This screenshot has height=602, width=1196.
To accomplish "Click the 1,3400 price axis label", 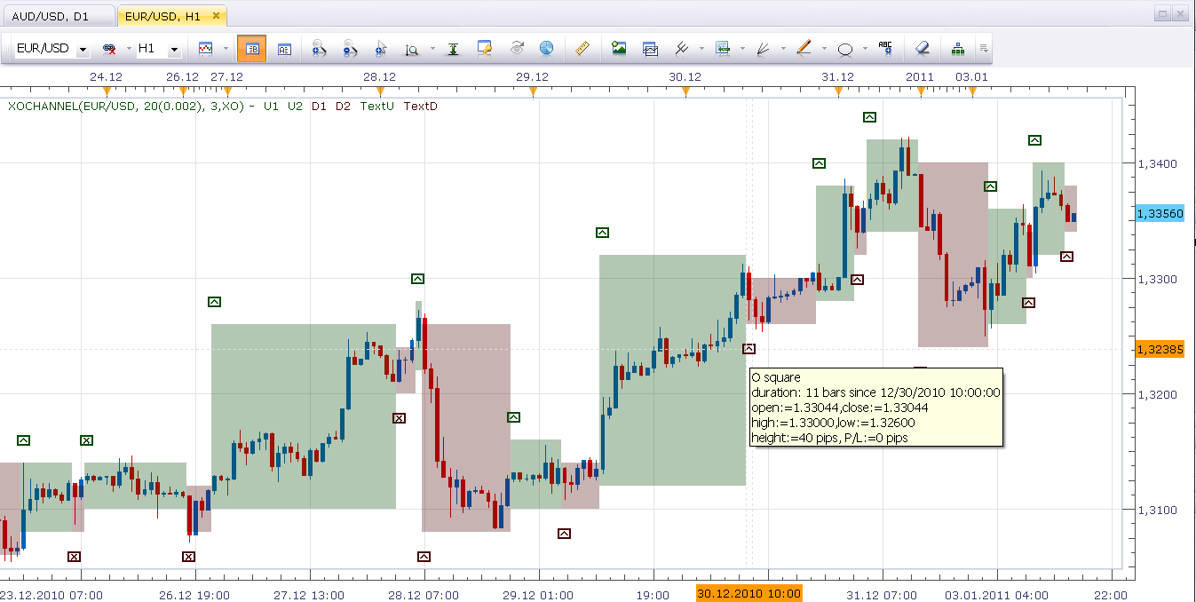I will (1157, 163).
